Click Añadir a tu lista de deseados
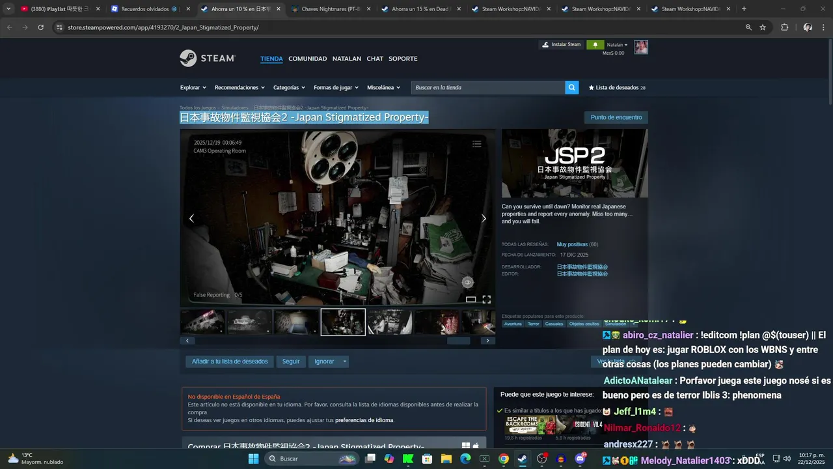This screenshot has width=833, height=469. click(x=230, y=362)
